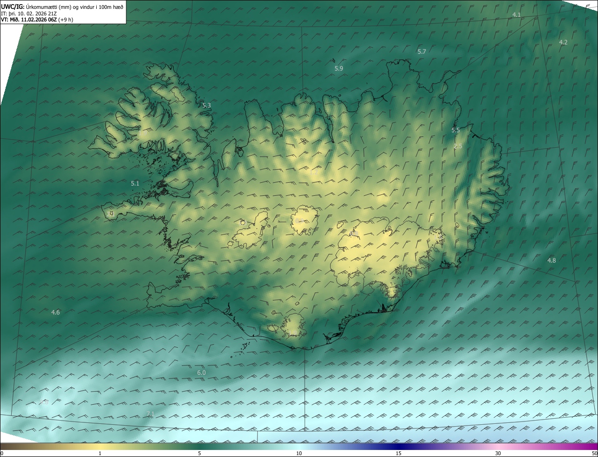Click the "30" tick on the color scale

click(x=498, y=454)
